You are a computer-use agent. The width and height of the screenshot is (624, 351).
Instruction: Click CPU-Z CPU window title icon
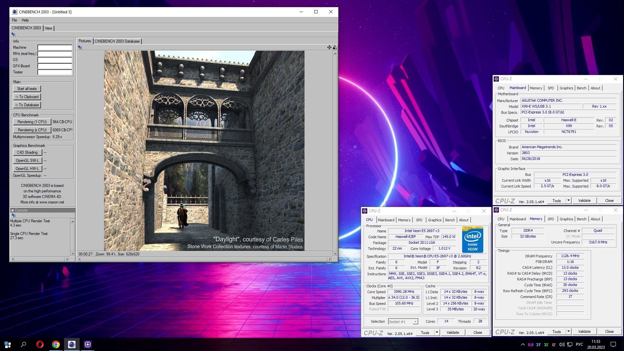(365, 211)
